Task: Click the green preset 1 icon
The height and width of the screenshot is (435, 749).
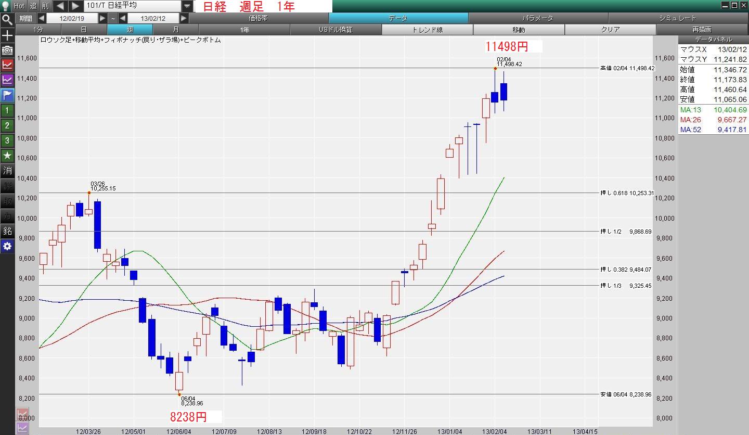Action: (7, 110)
